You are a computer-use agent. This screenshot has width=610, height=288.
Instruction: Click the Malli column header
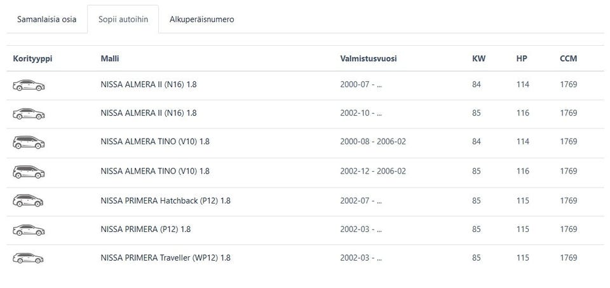click(x=110, y=58)
